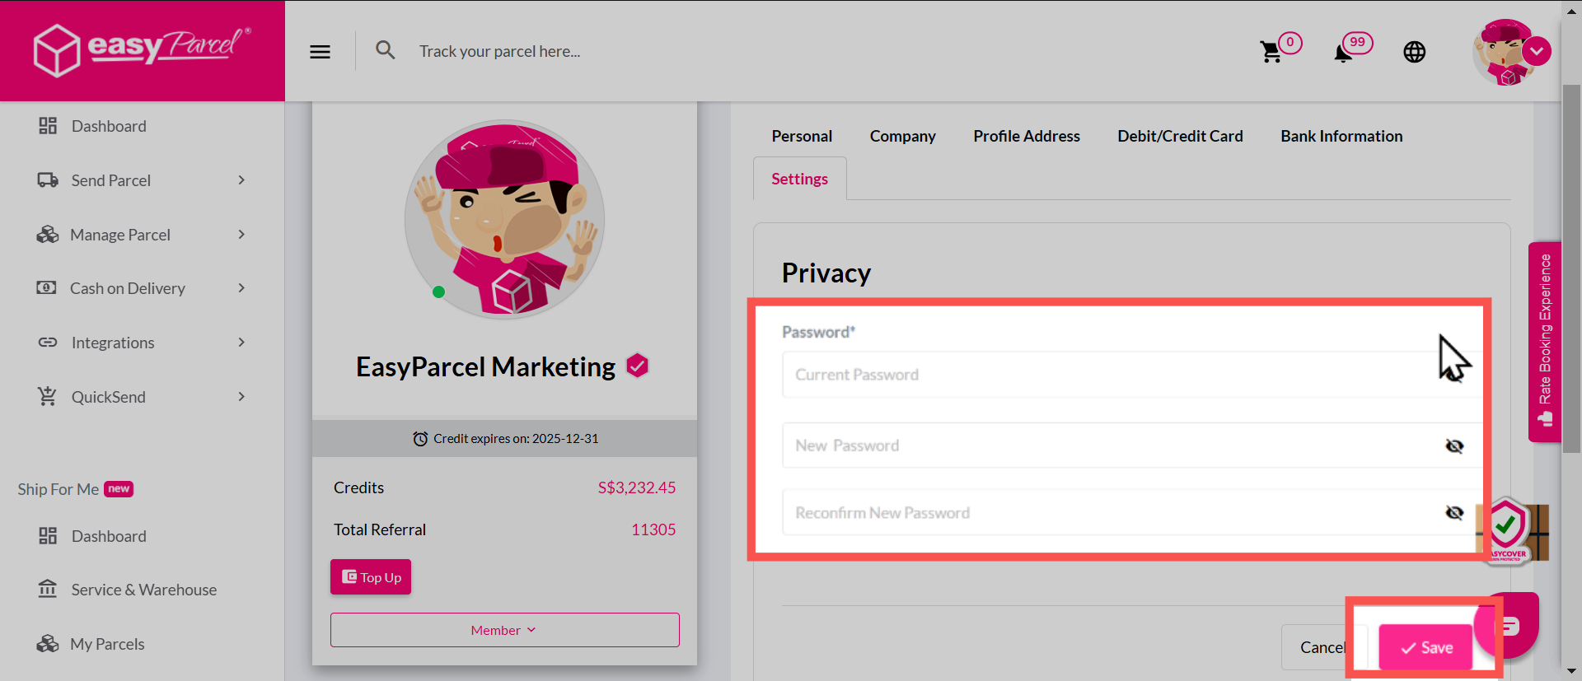This screenshot has height=681, width=1582.
Task: Click the green online status dot
Action: pos(438,292)
